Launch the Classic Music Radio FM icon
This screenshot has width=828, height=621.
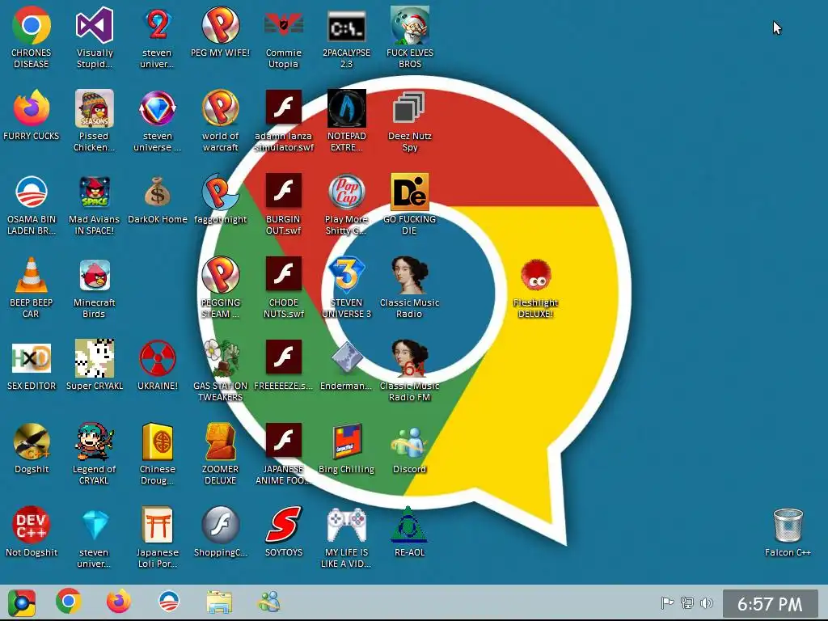tap(409, 358)
